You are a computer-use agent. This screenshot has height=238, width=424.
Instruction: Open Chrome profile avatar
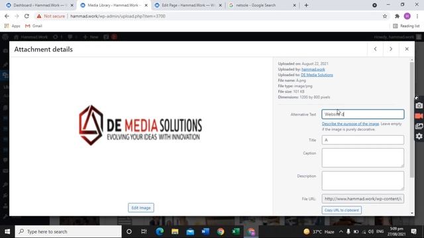tap(407, 16)
